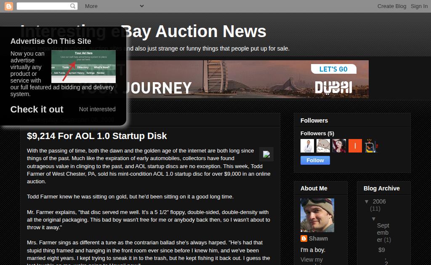Click the cartoon bear follower avatar

323,146
